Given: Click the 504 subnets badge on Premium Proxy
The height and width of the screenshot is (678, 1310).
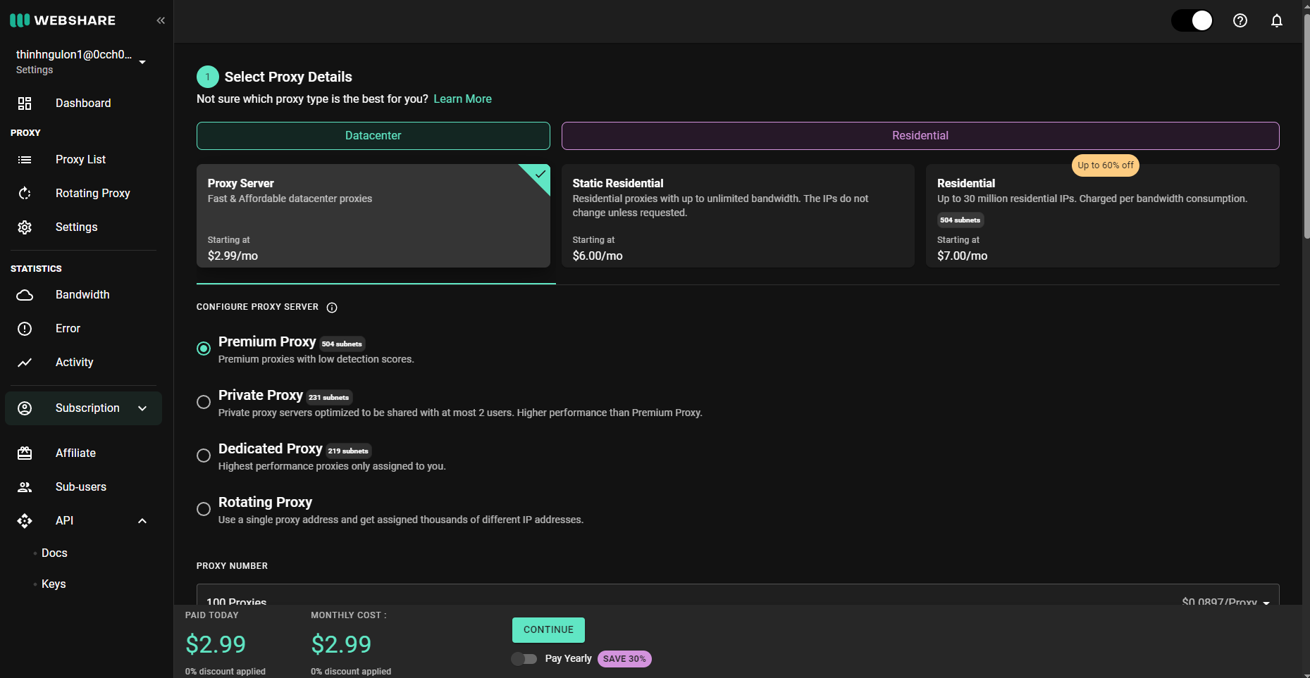Looking at the screenshot, I should click(342, 344).
